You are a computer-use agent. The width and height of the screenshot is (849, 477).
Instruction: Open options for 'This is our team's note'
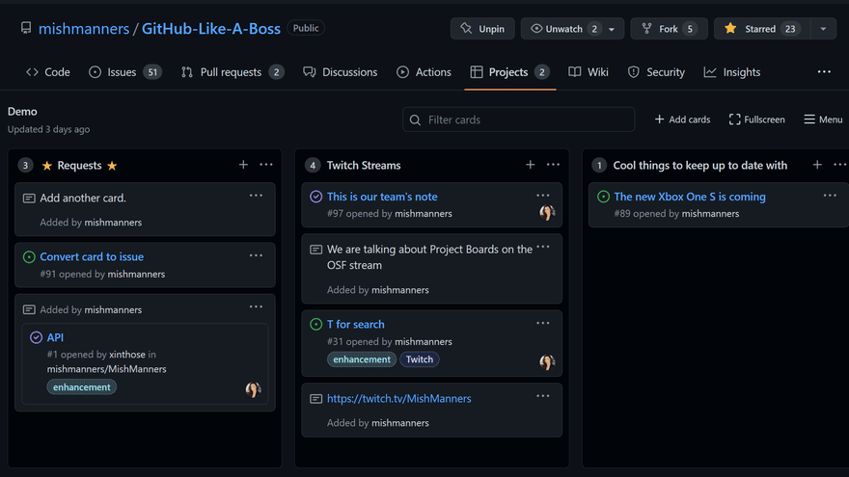(x=543, y=196)
